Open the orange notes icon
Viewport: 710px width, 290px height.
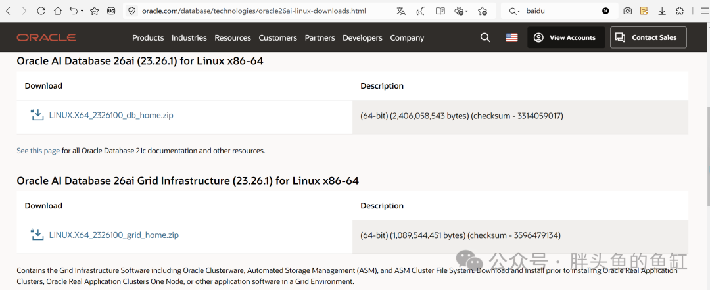[644, 11]
